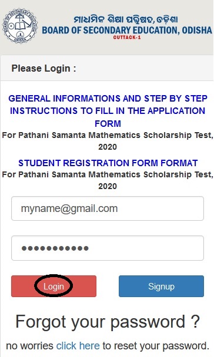Click the Board of Secondary Education circular logo
The image size is (214, 357).
19,26
